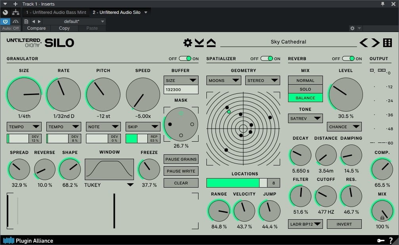Click the CLEAR buffer button
The image size is (399, 245).
[181, 183]
